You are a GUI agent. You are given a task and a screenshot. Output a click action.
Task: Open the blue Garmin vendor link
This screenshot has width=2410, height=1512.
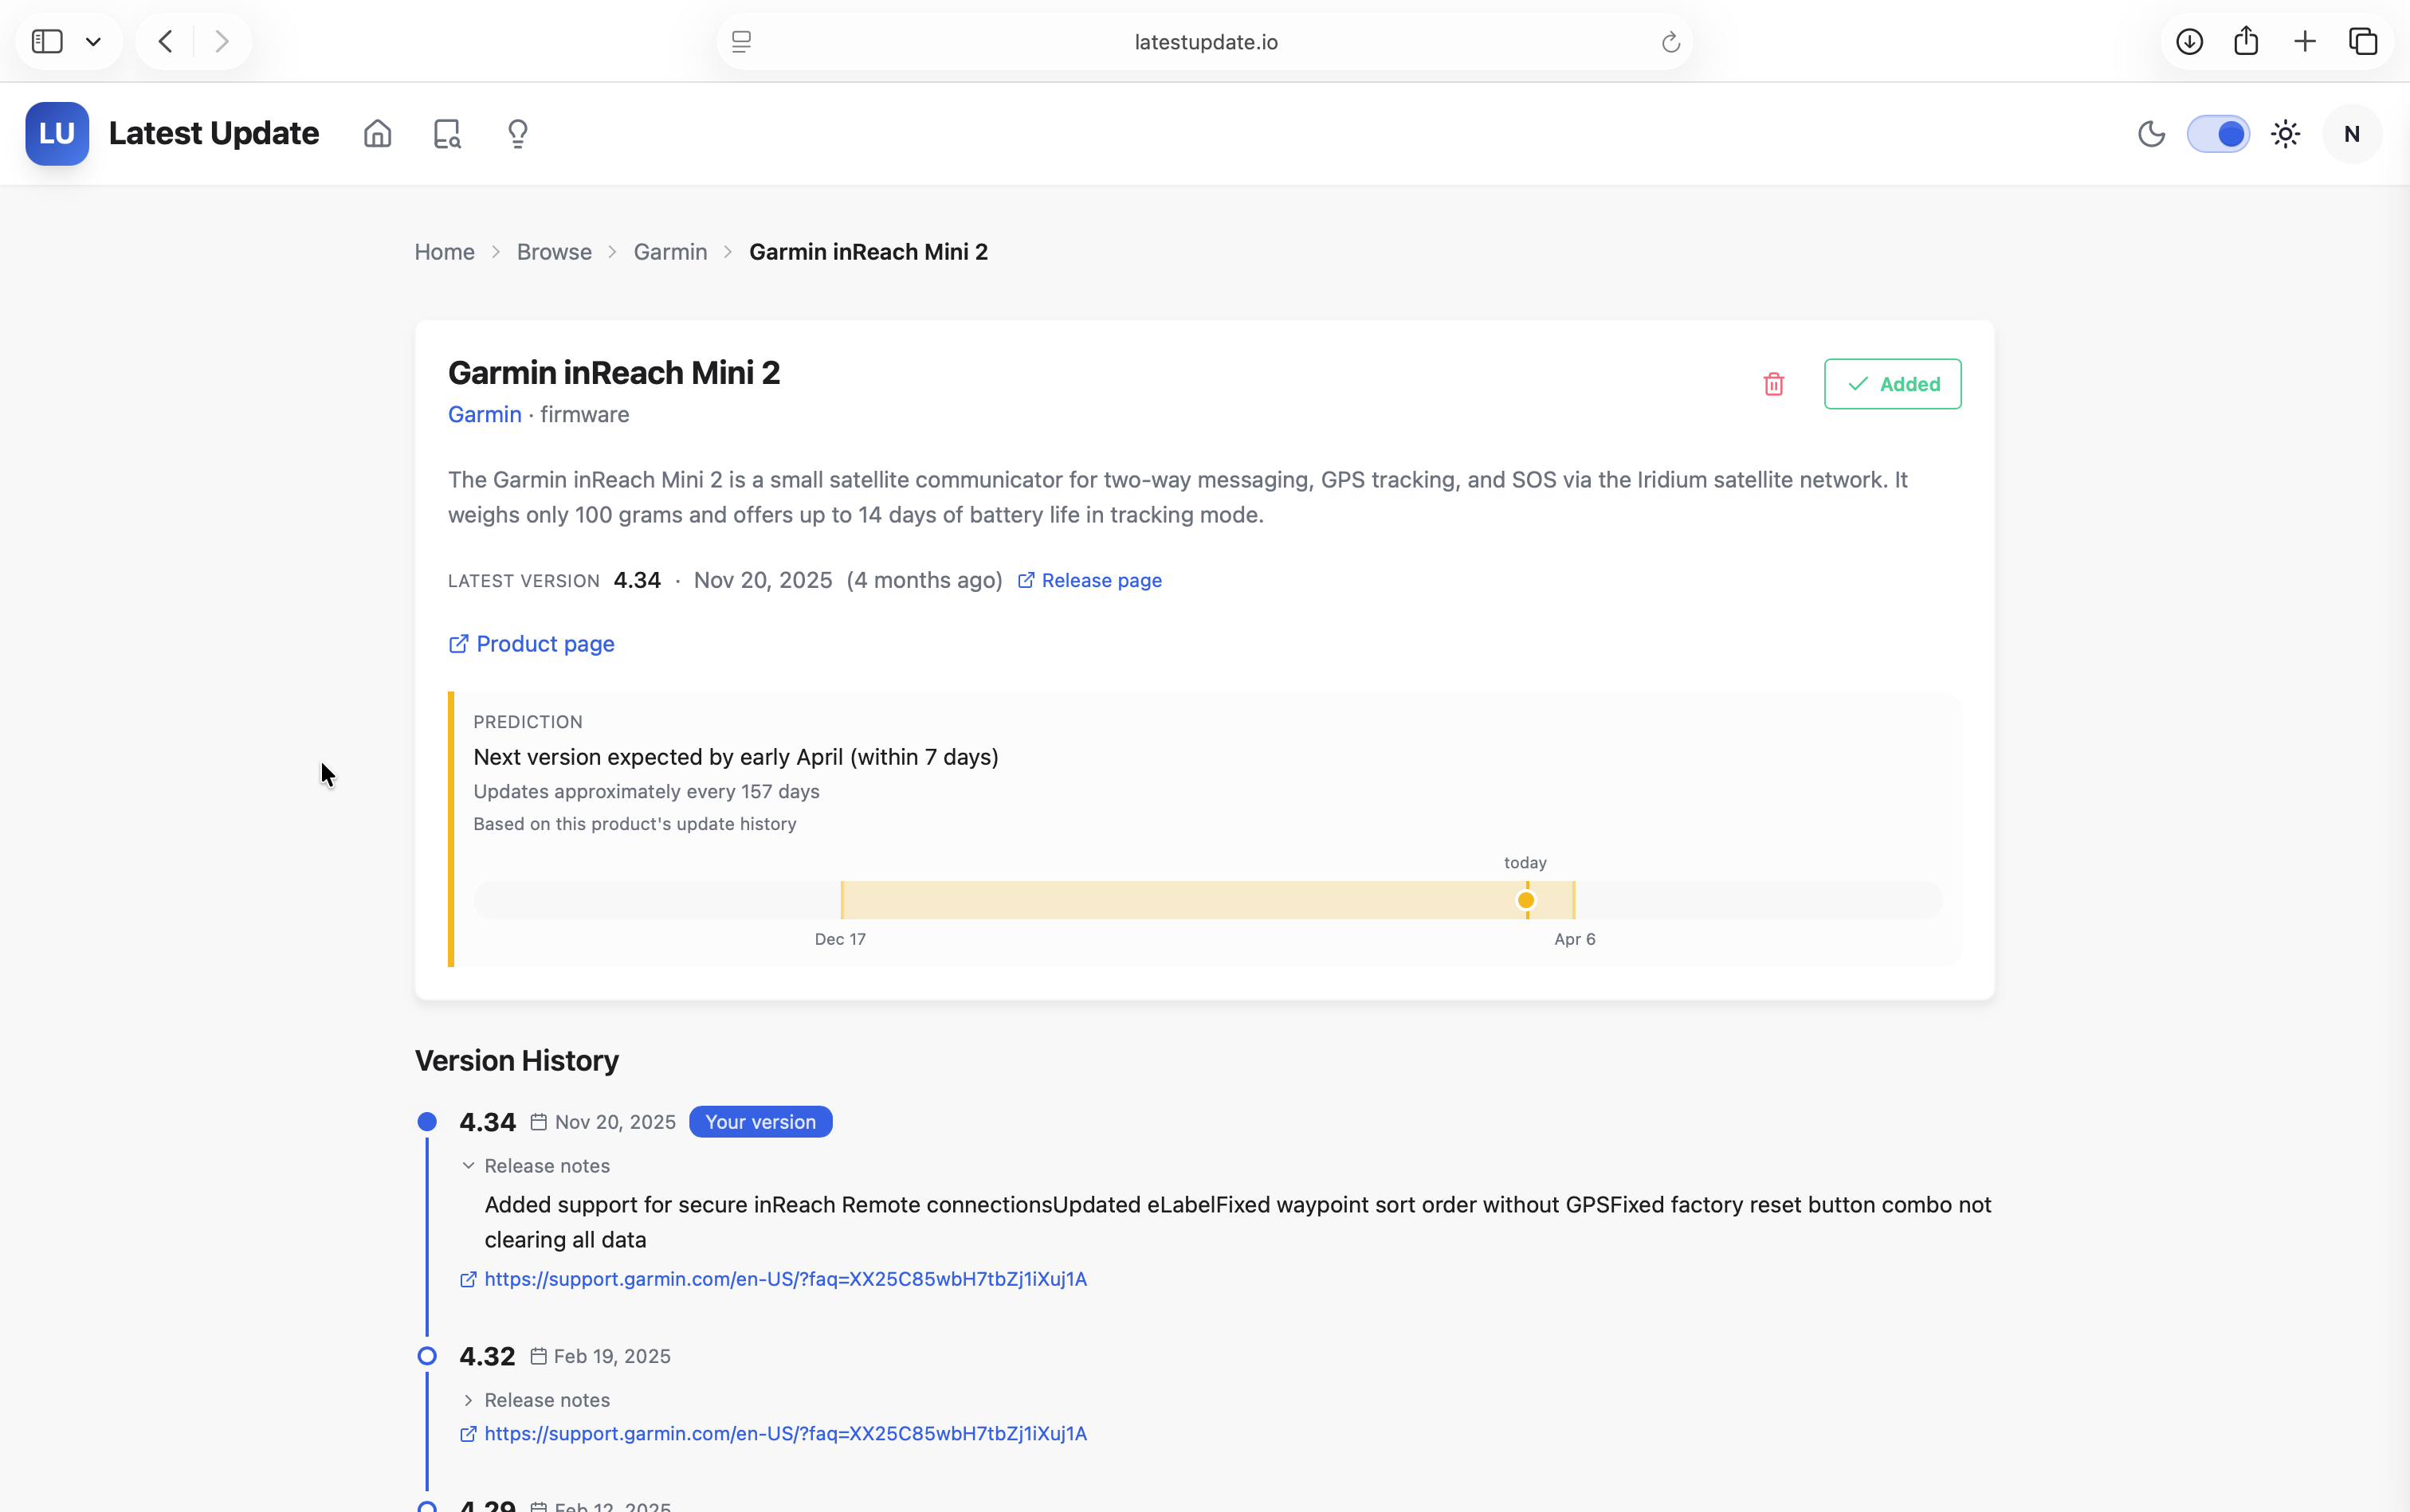point(485,414)
